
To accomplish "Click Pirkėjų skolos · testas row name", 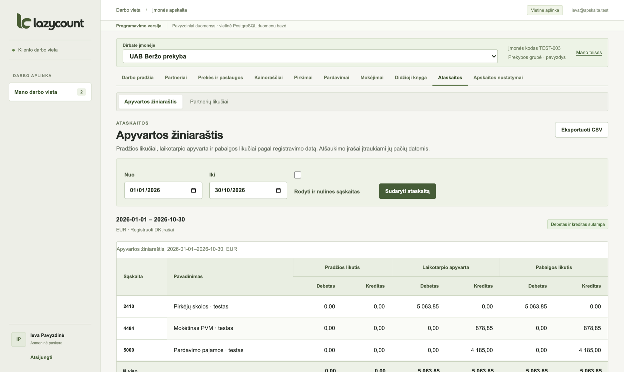I will (201, 307).
